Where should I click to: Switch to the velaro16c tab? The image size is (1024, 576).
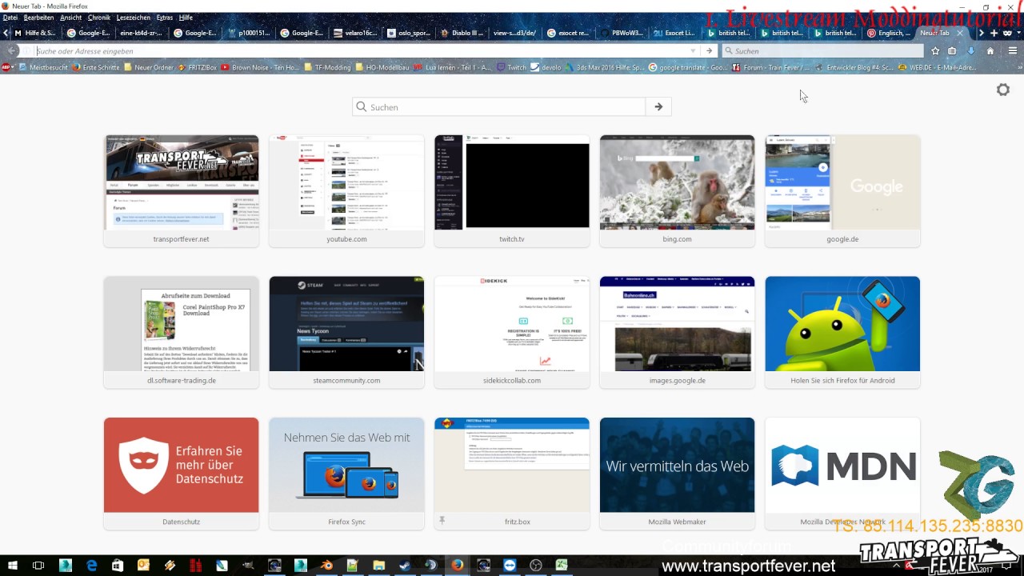coord(354,33)
